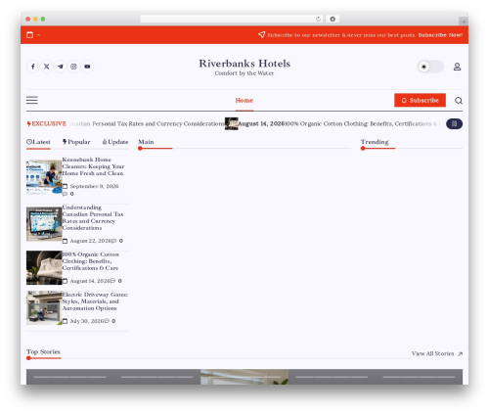Open a new browser tab with plus
The height and width of the screenshot is (414, 489).
(464, 22)
